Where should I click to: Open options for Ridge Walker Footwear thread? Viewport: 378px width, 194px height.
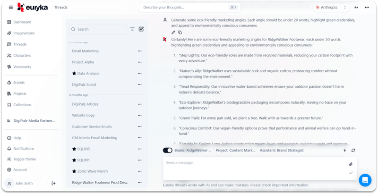(x=139, y=183)
